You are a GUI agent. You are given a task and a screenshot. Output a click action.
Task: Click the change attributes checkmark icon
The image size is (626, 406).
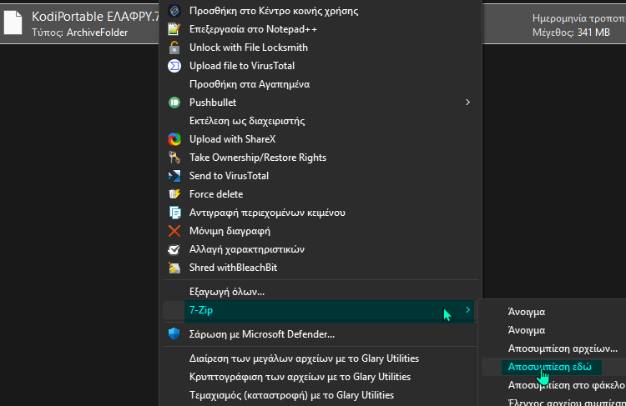click(174, 249)
